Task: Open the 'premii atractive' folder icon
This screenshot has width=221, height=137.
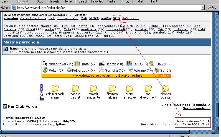Action: (130, 89)
